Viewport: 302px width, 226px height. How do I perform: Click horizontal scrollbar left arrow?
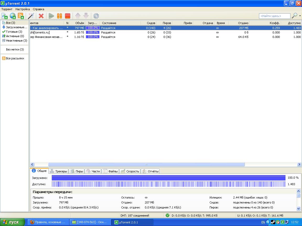32,164
